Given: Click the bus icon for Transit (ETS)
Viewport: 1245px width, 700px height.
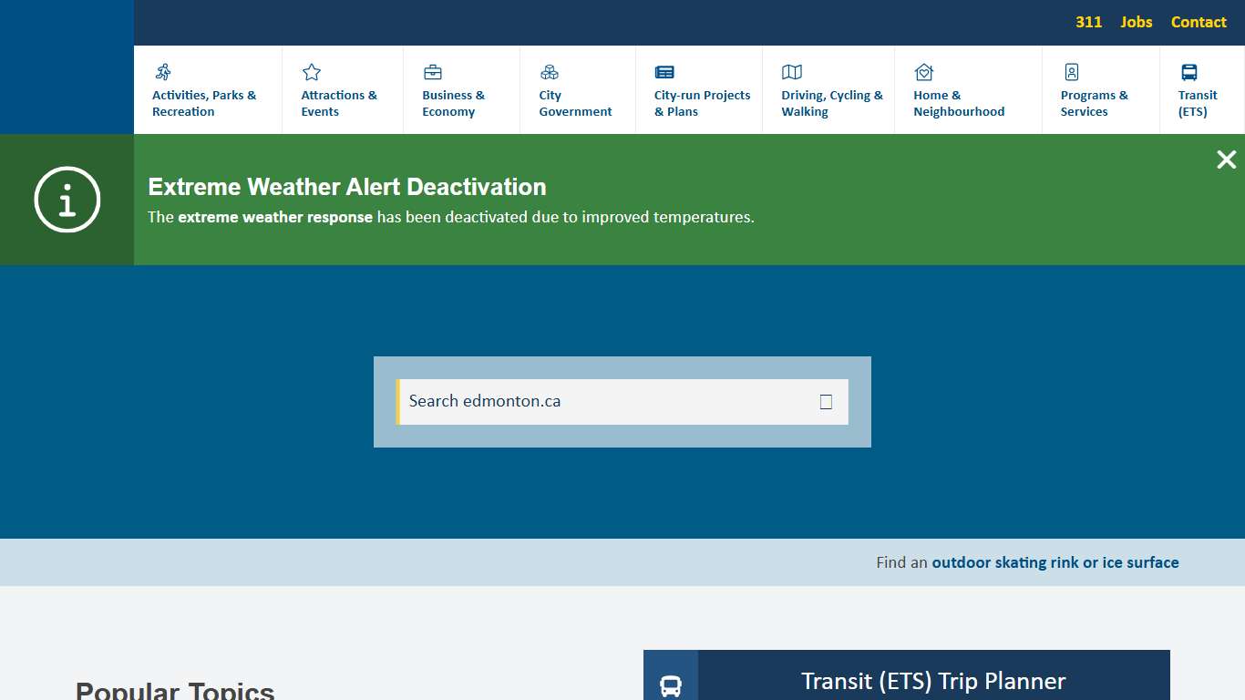Looking at the screenshot, I should [x=1189, y=72].
